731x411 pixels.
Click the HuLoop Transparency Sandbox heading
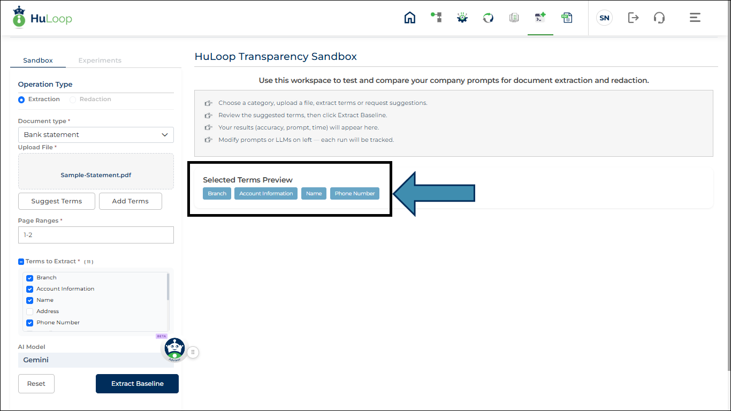coord(276,57)
